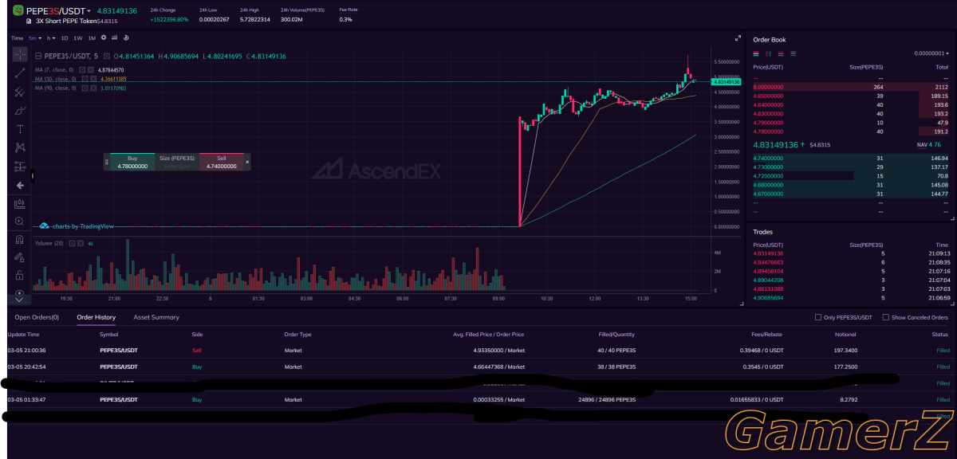The width and height of the screenshot is (957, 459).
Task: Select the measure ruler tool
Action: pyautogui.click(x=20, y=204)
